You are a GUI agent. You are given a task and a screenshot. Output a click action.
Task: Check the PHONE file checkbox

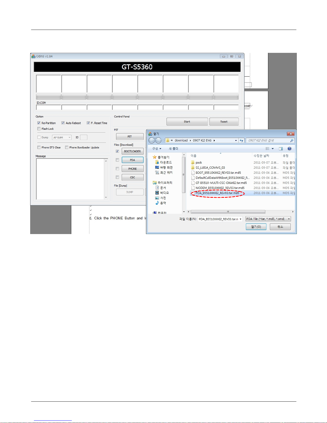pos(117,169)
